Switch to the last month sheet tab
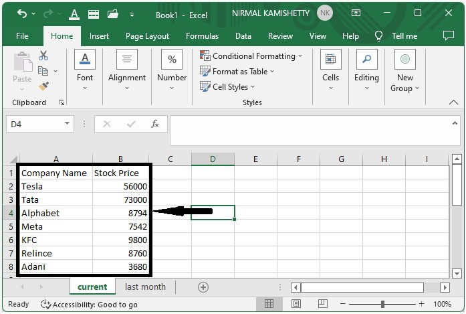 145,287
